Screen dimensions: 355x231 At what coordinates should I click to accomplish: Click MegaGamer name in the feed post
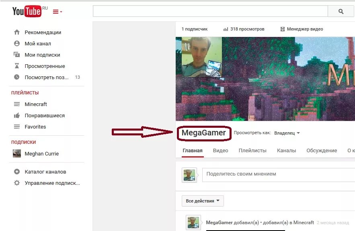coord(219,223)
